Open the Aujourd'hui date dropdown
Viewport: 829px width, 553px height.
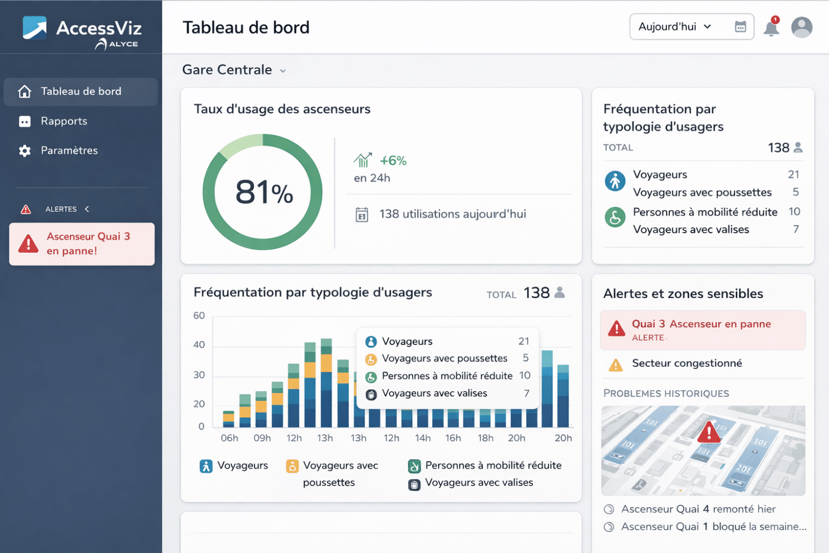pyautogui.click(x=675, y=27)
